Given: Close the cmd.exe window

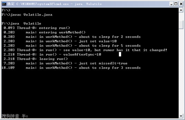Looking at the screenshot, I should point(181,4).
